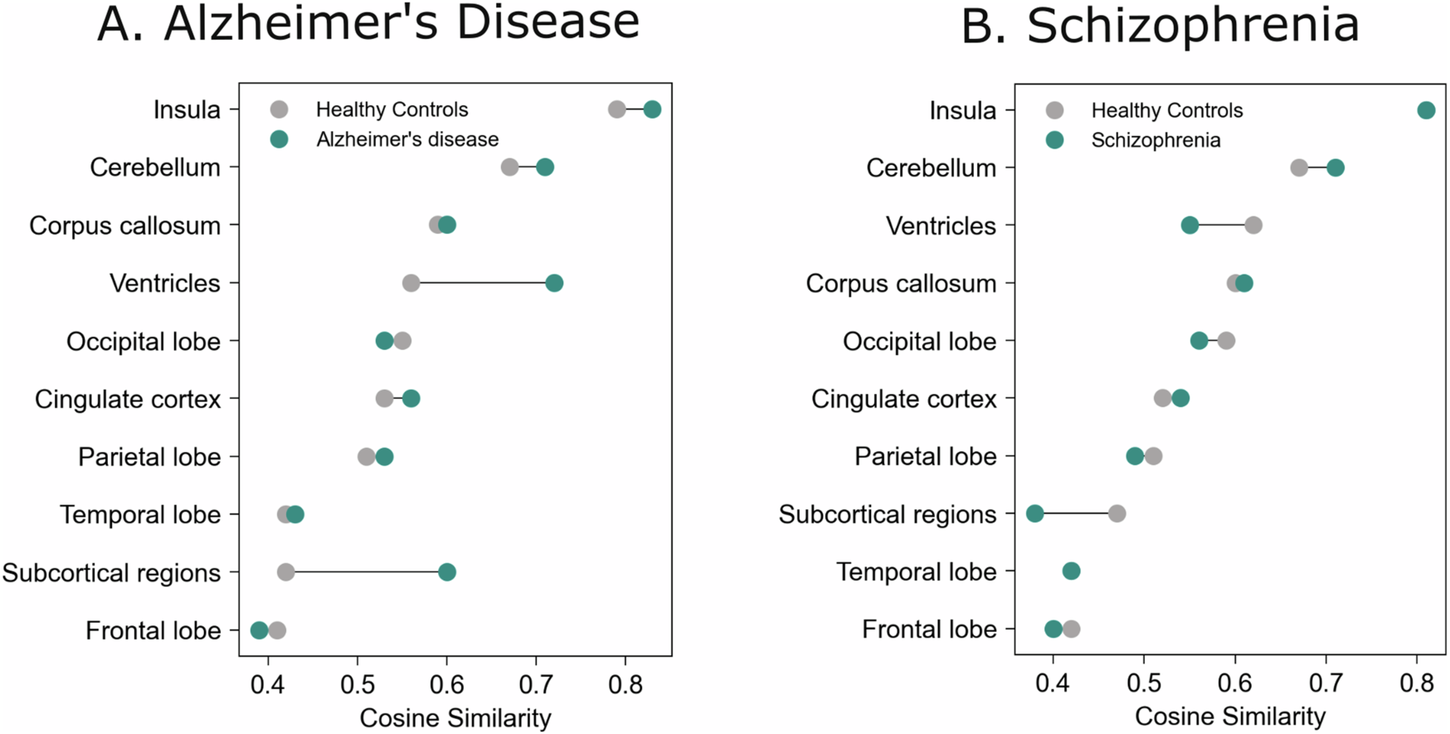Viewport: 1450px width, 734px height.
Task: Click gray Ventricles dot in Schizophrenia chart
Action: (1253, 226)
